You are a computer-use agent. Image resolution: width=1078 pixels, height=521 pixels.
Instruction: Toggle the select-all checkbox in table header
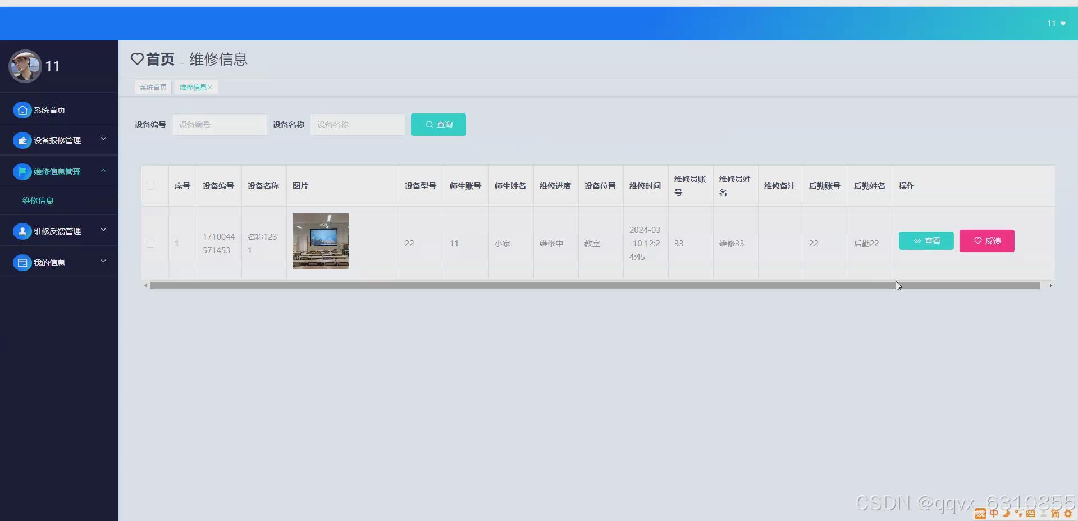click(x=150, y=186)
